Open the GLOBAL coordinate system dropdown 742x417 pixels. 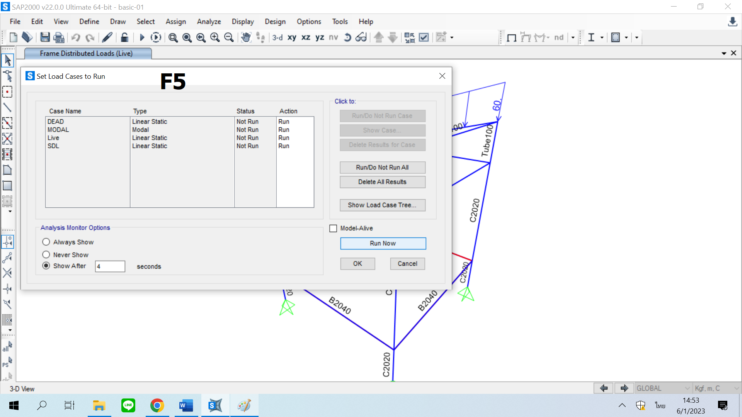[663, 388]
